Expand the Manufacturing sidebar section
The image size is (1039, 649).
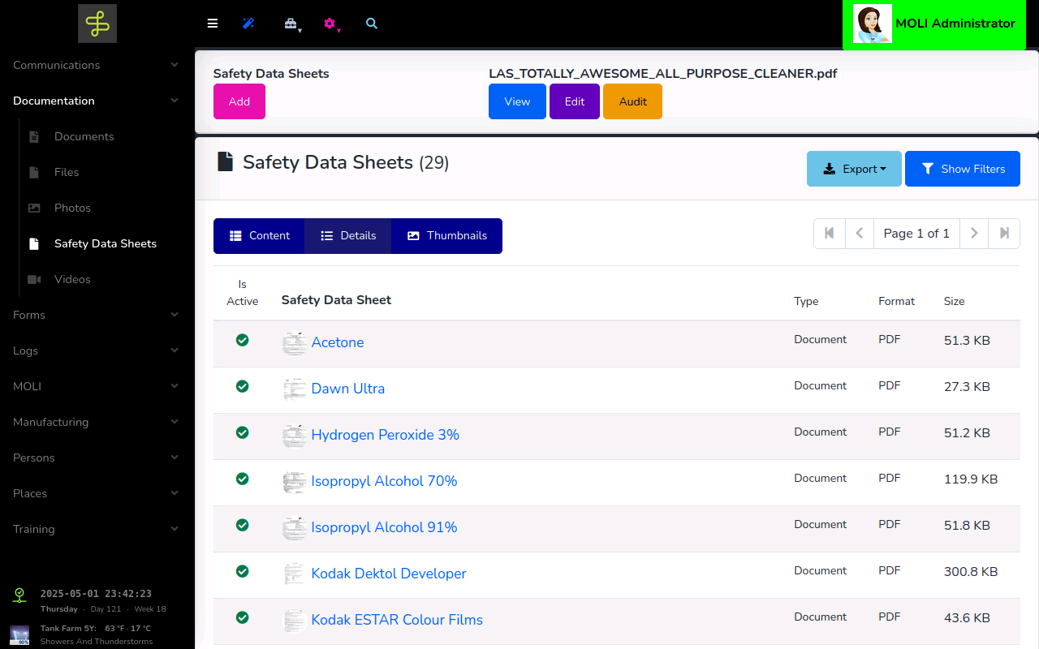[x=97, y=422]
